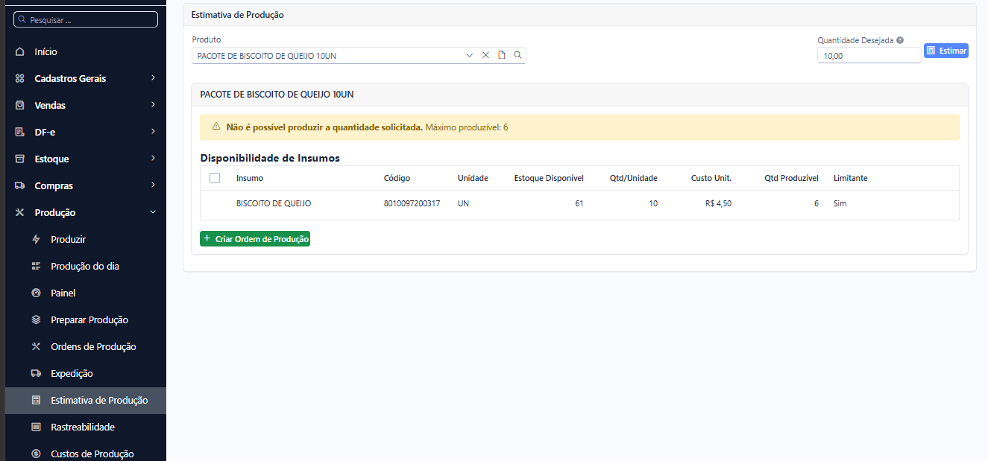Collapse the Produção section chevron
Screen dimensions: 988x461
pyautogui.click(x=153, y=212)
